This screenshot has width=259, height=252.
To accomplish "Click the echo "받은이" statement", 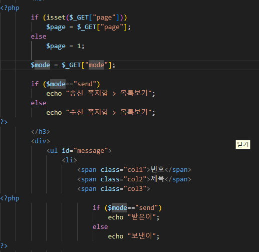I will (134, 217).
